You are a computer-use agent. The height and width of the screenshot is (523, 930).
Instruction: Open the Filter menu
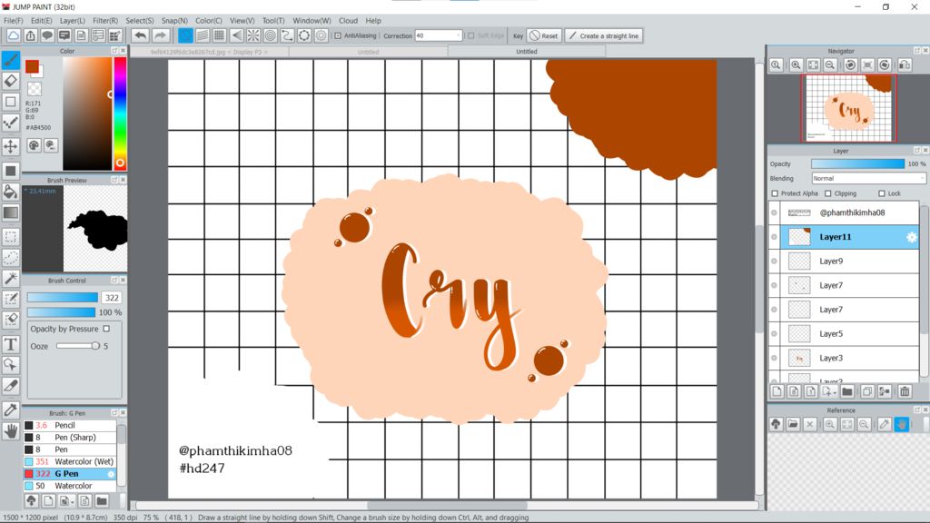tap(105, 20)
